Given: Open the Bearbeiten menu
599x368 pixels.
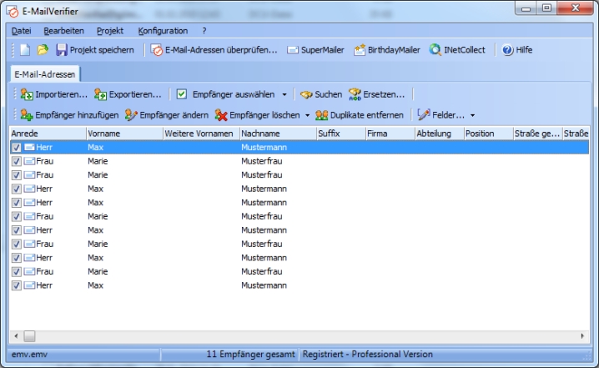Looking at the screenshot, I should pos(64,31).
